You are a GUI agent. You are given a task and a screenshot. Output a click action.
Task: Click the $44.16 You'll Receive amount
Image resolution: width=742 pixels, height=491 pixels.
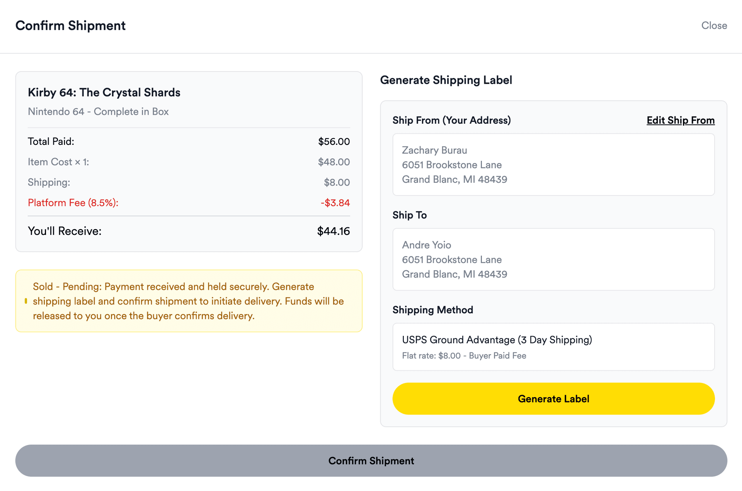coord(333,231)
